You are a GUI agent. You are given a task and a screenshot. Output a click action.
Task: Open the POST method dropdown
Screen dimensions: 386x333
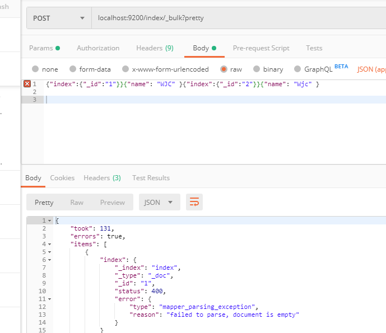[x=59, y=18]
